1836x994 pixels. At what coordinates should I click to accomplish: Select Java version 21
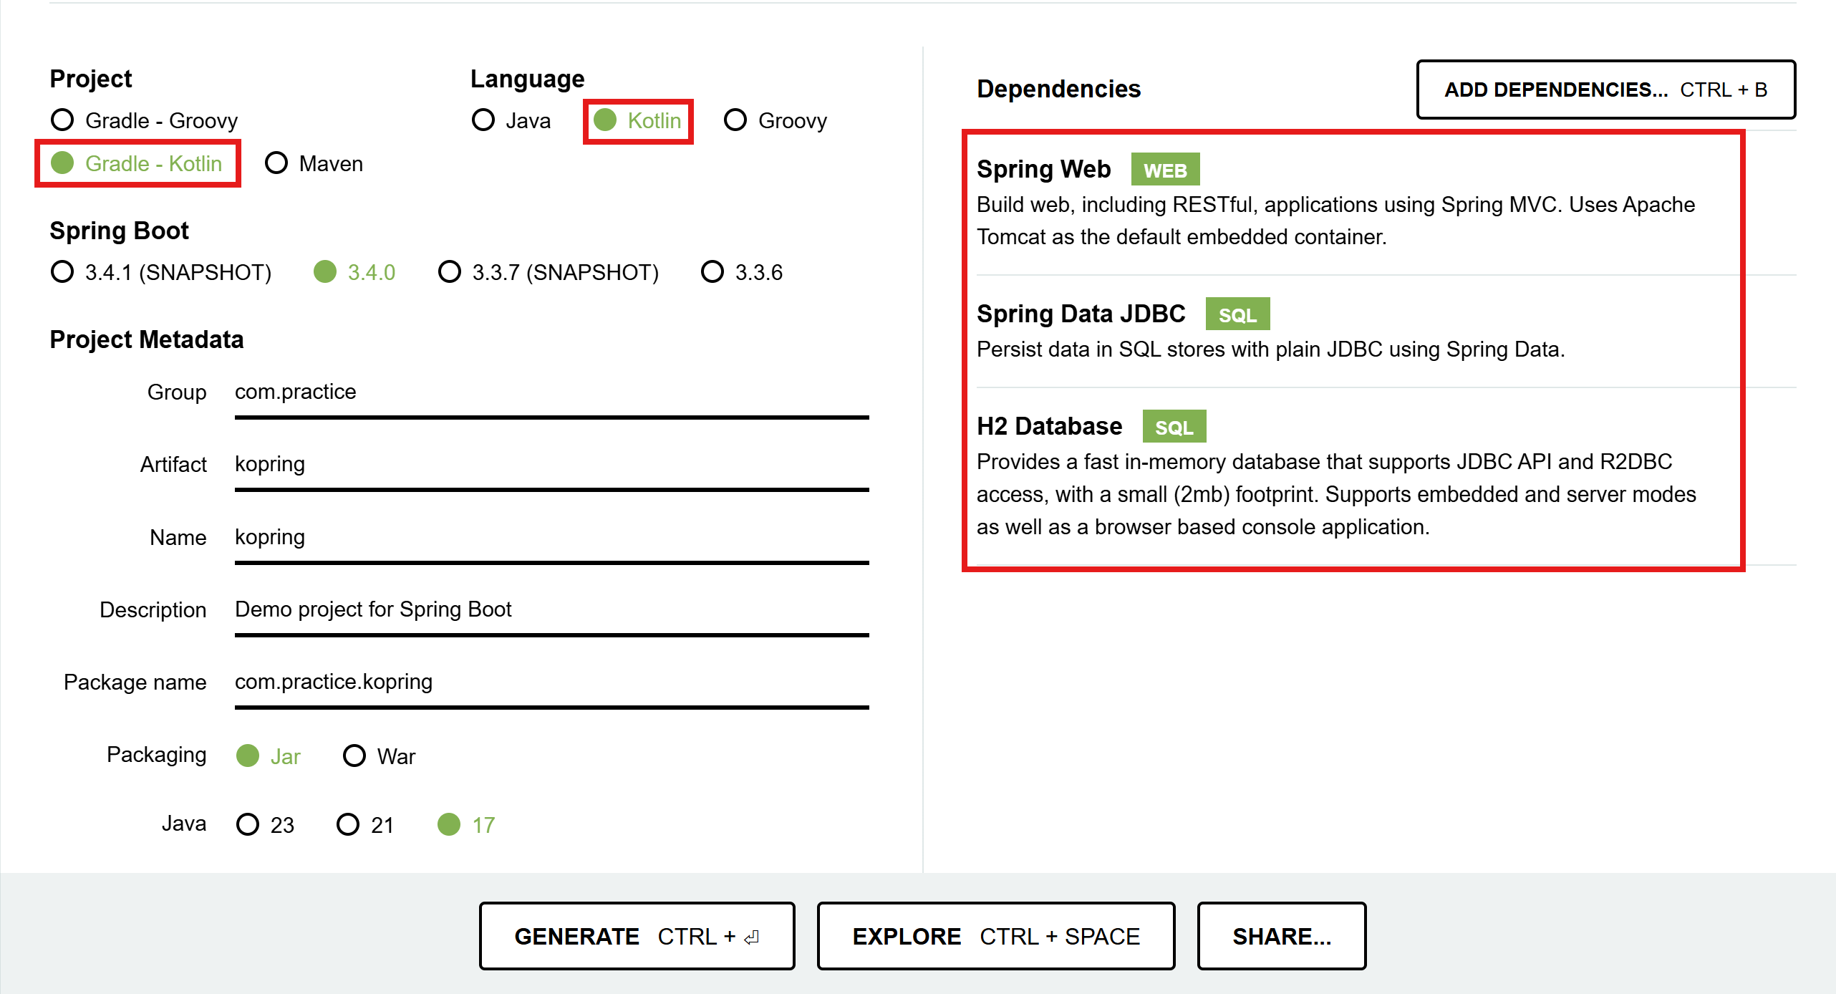[x=365, y=825]
